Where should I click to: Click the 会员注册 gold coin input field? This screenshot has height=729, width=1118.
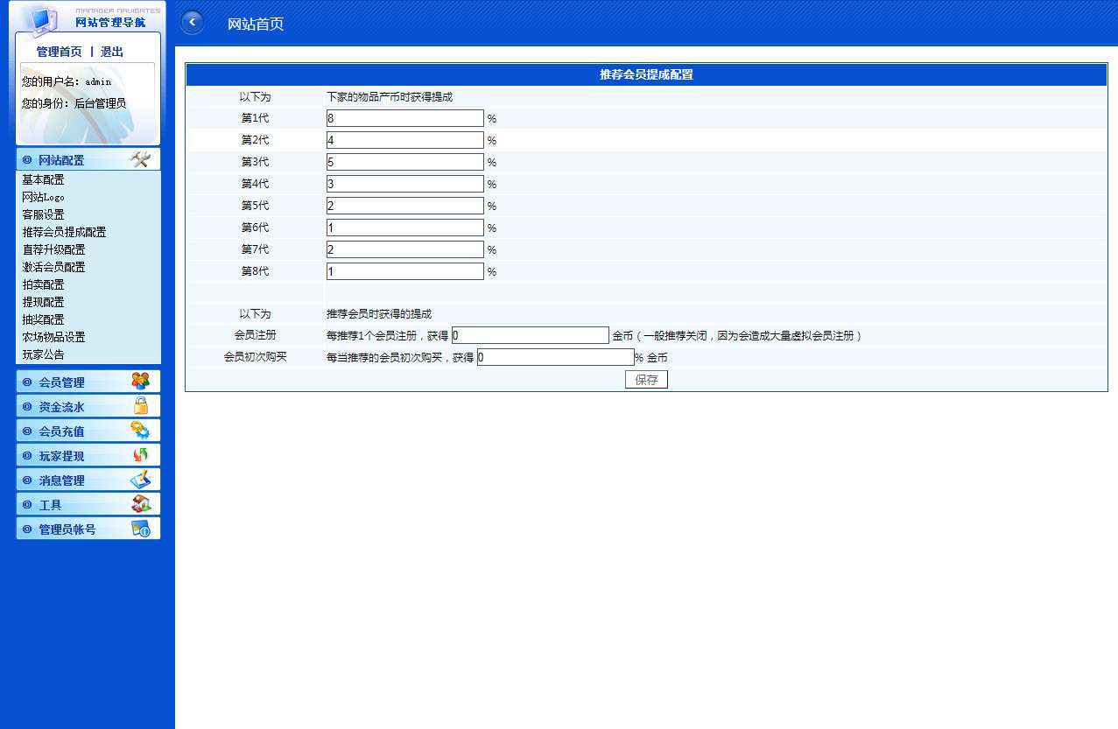click(x=530, y=335)
